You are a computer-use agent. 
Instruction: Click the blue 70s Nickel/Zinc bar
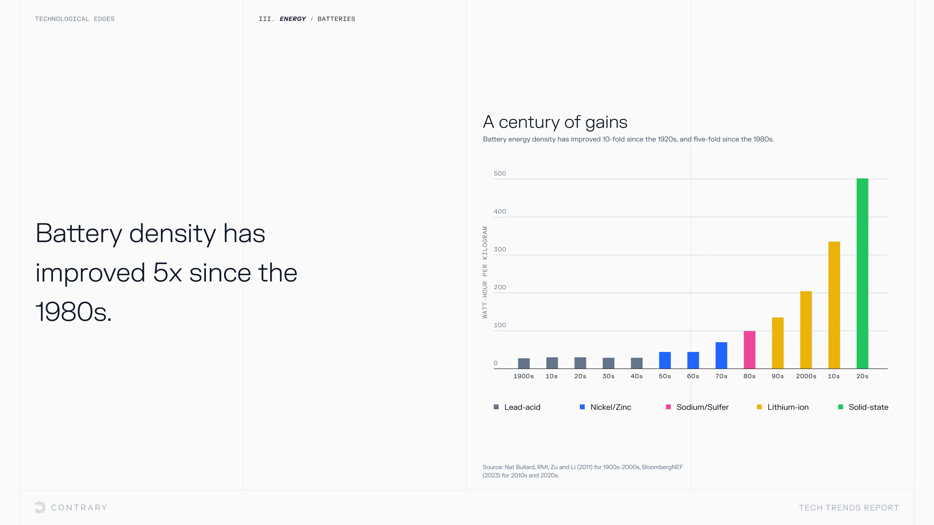tap(721, 355)
